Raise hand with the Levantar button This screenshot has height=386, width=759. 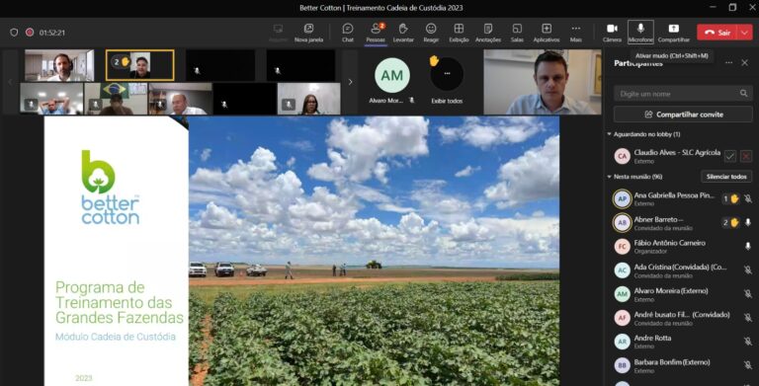(x=403, y=33)
